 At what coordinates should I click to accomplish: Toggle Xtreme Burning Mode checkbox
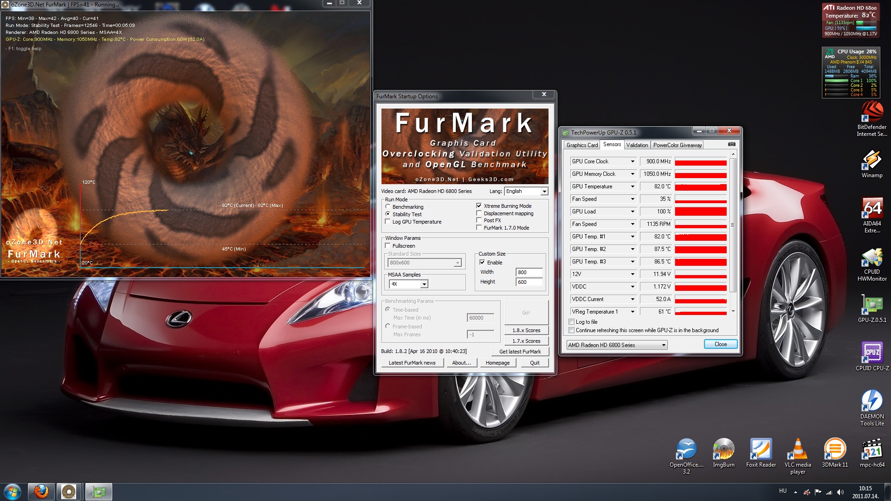pyautogui.click(x=479, y=206)
